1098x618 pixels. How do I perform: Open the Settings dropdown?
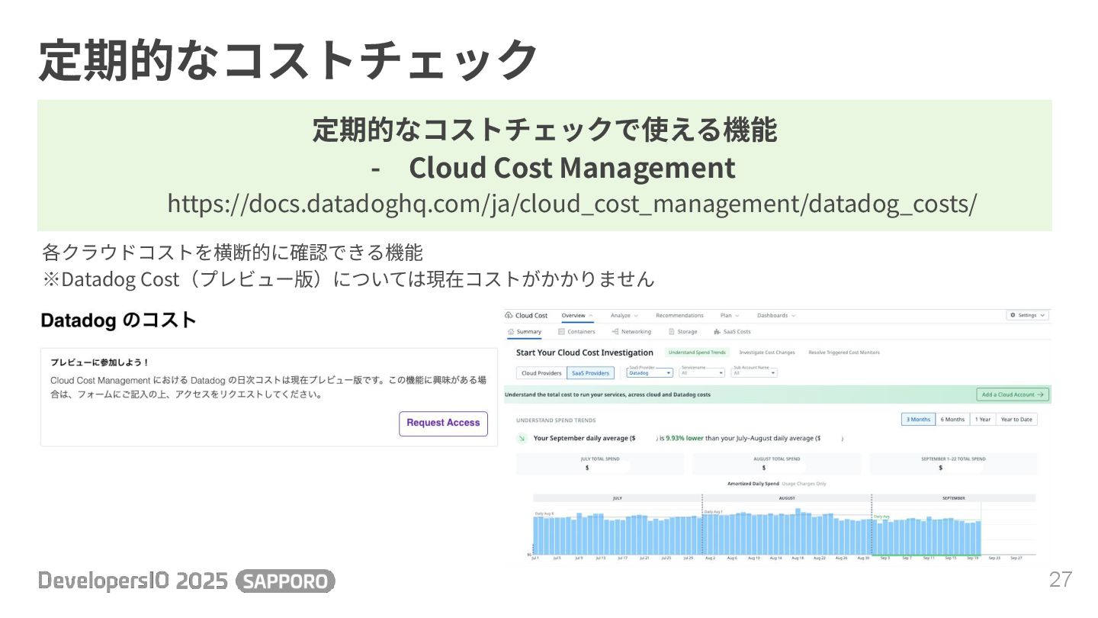[x=1028, y=315]
